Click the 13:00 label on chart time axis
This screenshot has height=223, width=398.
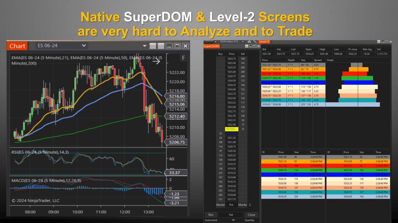pyautogui.click(x=148, y=212)
